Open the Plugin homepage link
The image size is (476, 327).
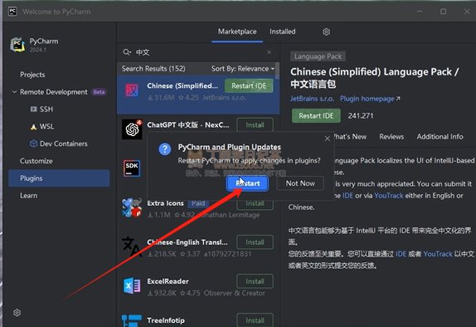click(370, 99)
